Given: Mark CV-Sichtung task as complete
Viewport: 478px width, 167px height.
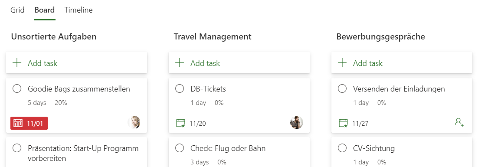Looking at the screenshot, I should (342, 148).
